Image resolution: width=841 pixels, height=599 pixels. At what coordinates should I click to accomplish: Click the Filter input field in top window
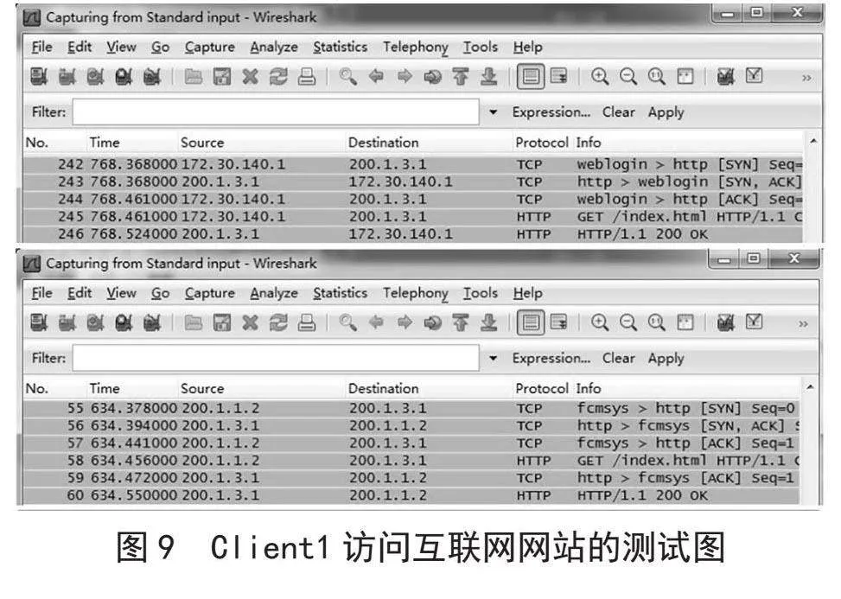[276, 112]
